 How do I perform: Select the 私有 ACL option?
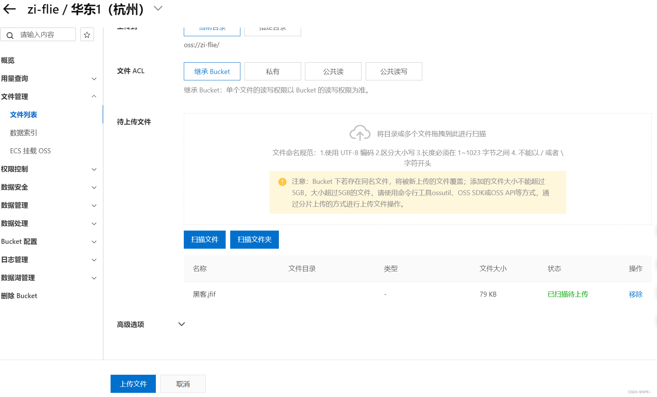pyautogui.click(x=273, y=71)
